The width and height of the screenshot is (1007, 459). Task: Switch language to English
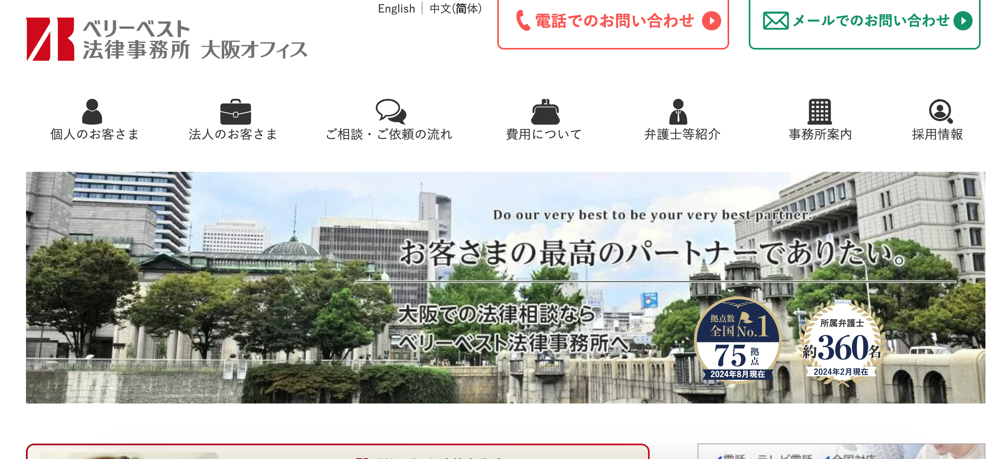(x=396, y=8)
